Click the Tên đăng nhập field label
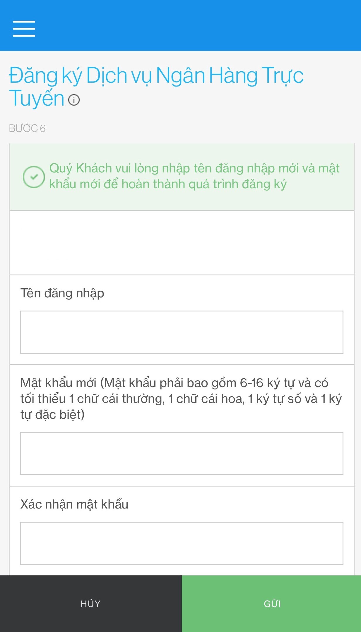361x632 pixels. click(x=63, y=294)
